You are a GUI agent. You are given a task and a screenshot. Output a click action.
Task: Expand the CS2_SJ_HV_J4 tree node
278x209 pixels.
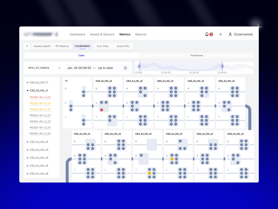[28, 158]
